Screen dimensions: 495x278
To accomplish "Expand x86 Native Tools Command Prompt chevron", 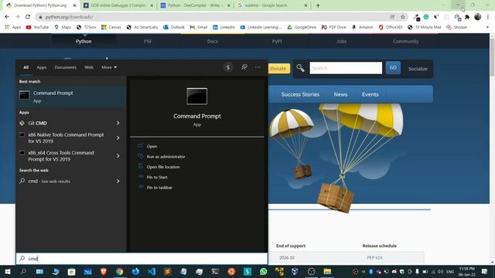I will (118, 137).
